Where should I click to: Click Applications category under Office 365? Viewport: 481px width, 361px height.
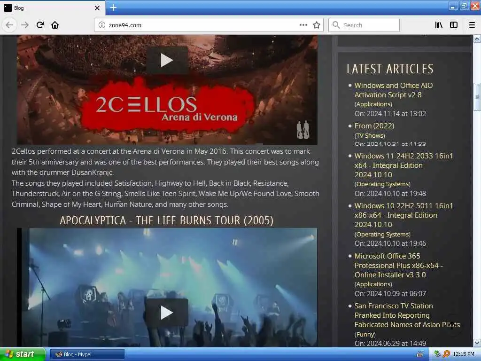click(373, 284)
